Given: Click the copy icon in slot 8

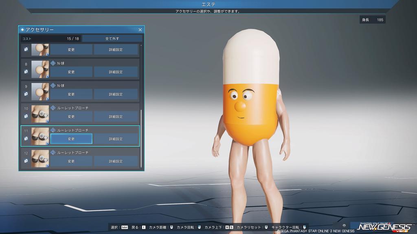Looking at the screenshot, I should click(x=26, y=71).
